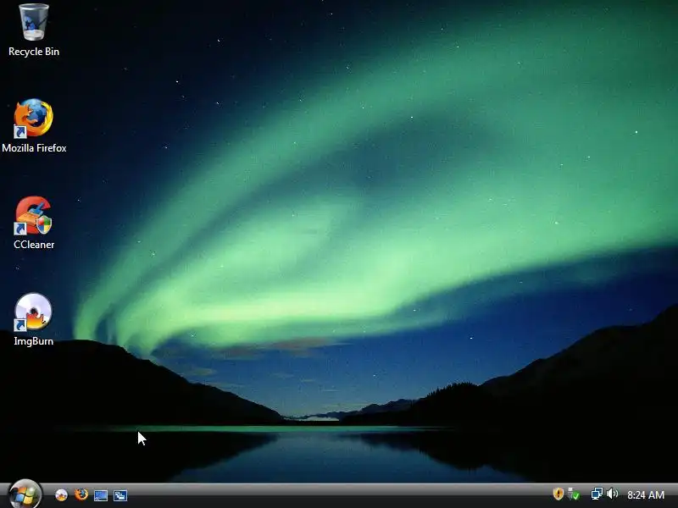
Task: Launch Firefox from Quick Launch bar
Action: (81, 494)
